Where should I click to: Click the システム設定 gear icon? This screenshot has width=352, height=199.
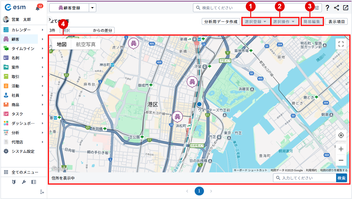[6, 151]
